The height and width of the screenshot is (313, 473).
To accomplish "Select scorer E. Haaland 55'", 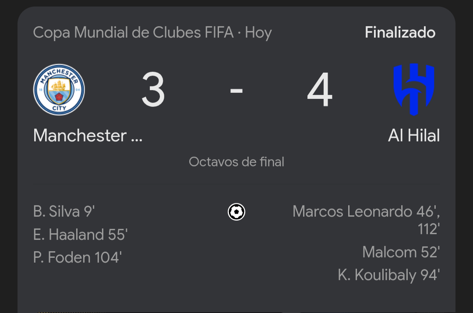I will click(81, 235).
